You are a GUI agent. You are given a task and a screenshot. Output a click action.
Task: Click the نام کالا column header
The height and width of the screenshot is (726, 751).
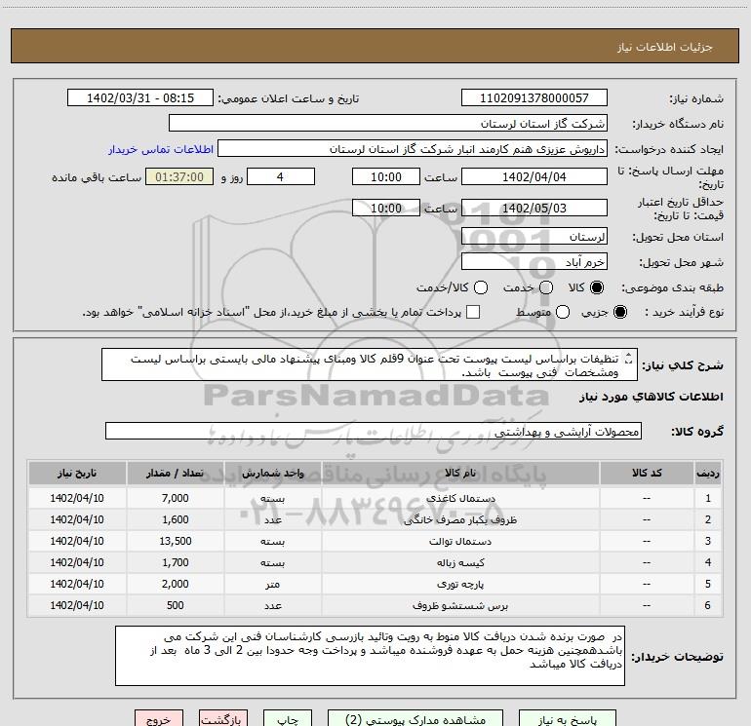(460, 473)
